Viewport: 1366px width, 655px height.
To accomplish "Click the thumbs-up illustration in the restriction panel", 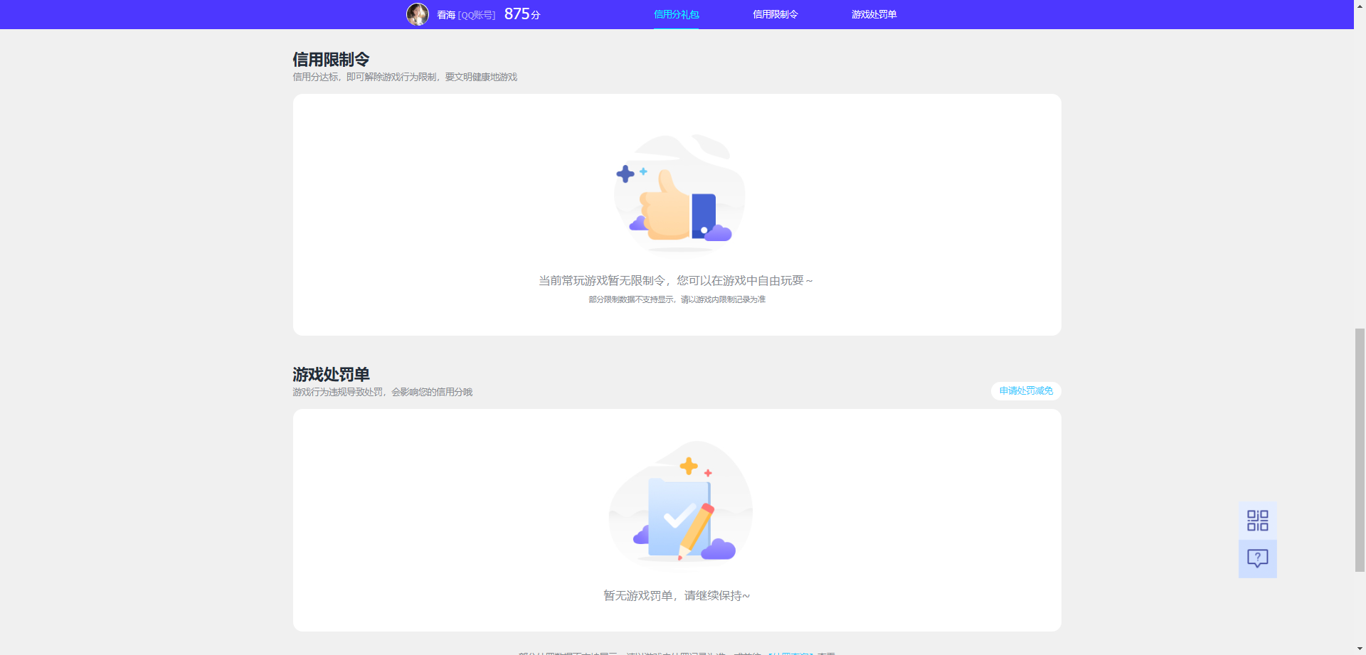I will click(679, 193).
